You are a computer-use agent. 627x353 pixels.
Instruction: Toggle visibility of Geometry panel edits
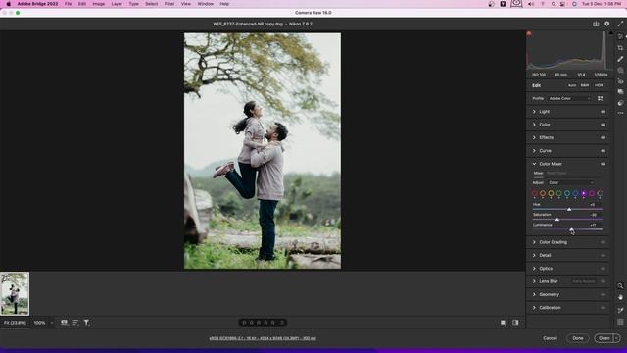click(x=603, y=294)
